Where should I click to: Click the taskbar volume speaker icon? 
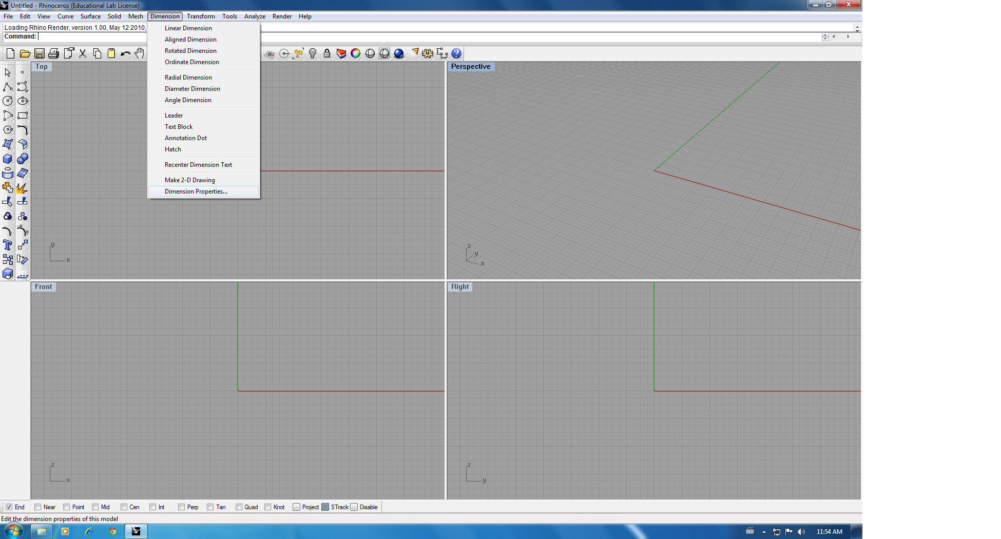(x=801, y=532)
